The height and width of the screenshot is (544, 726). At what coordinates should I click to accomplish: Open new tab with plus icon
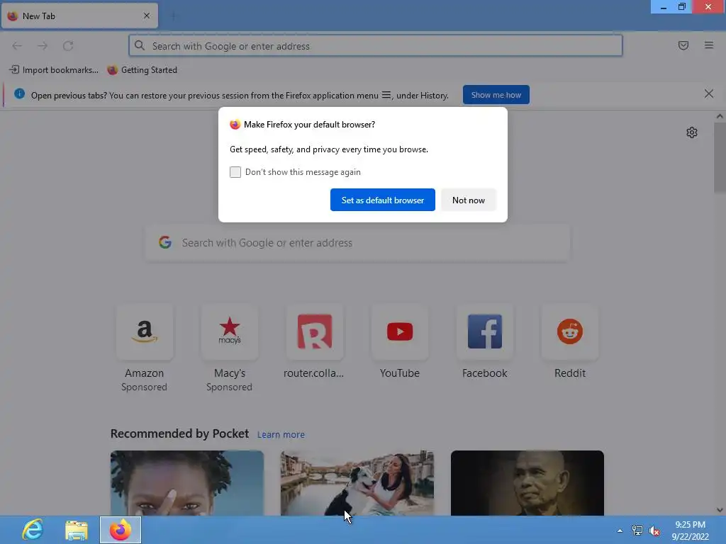(173, 16)
